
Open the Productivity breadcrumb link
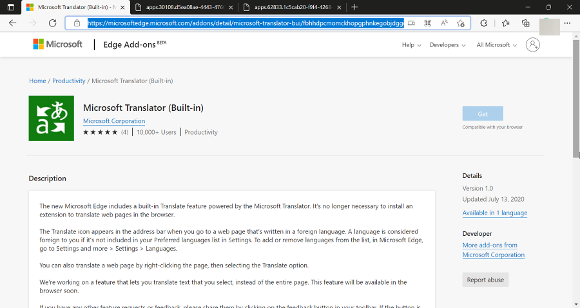(x=69, y=81)
